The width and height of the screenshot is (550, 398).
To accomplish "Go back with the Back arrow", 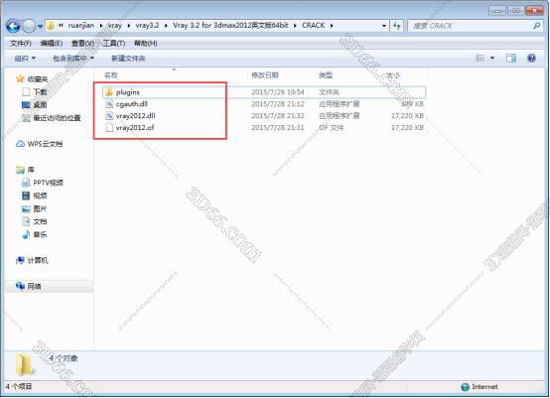I will pos(13,26).
